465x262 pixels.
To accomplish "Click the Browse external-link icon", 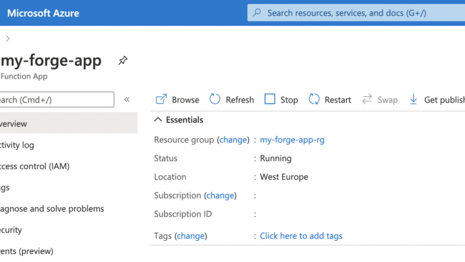I will pos(162,99).
